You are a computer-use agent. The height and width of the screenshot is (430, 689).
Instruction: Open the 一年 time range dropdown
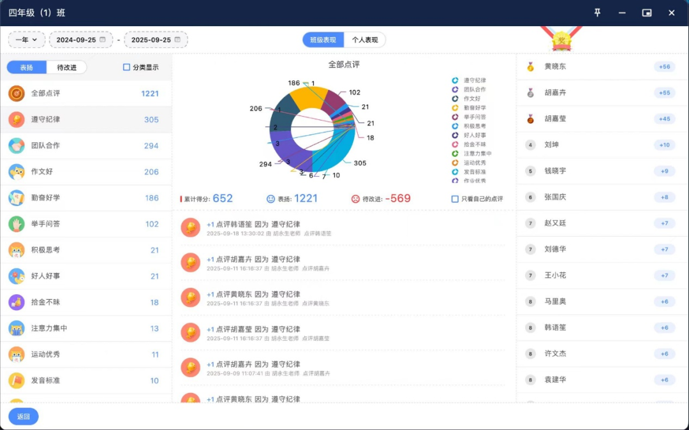(26, 40)
